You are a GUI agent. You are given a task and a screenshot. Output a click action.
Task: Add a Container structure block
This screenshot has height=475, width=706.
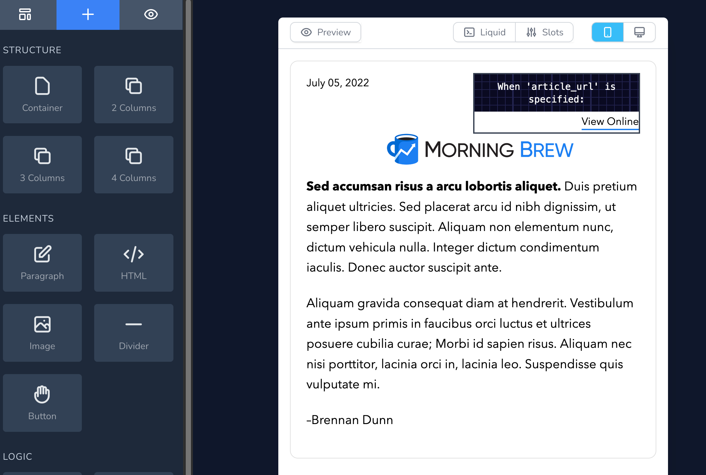pos(42,94)
